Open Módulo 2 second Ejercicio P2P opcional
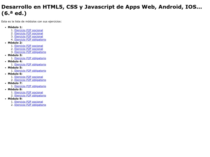Image resolution: width=210 pixels, height=157 pixels. tap(29, 49)
